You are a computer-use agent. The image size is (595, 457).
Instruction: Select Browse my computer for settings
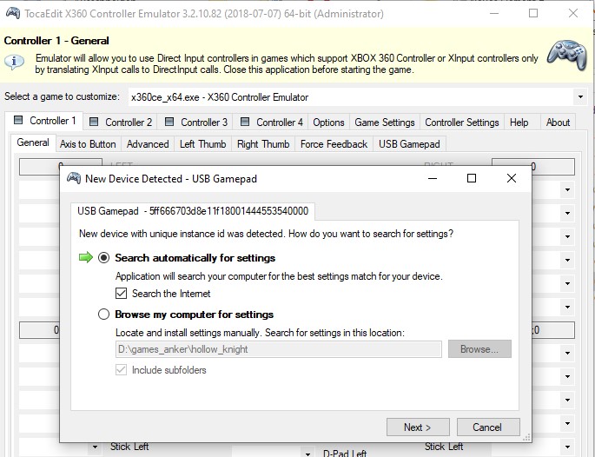[x=104, y=315]
